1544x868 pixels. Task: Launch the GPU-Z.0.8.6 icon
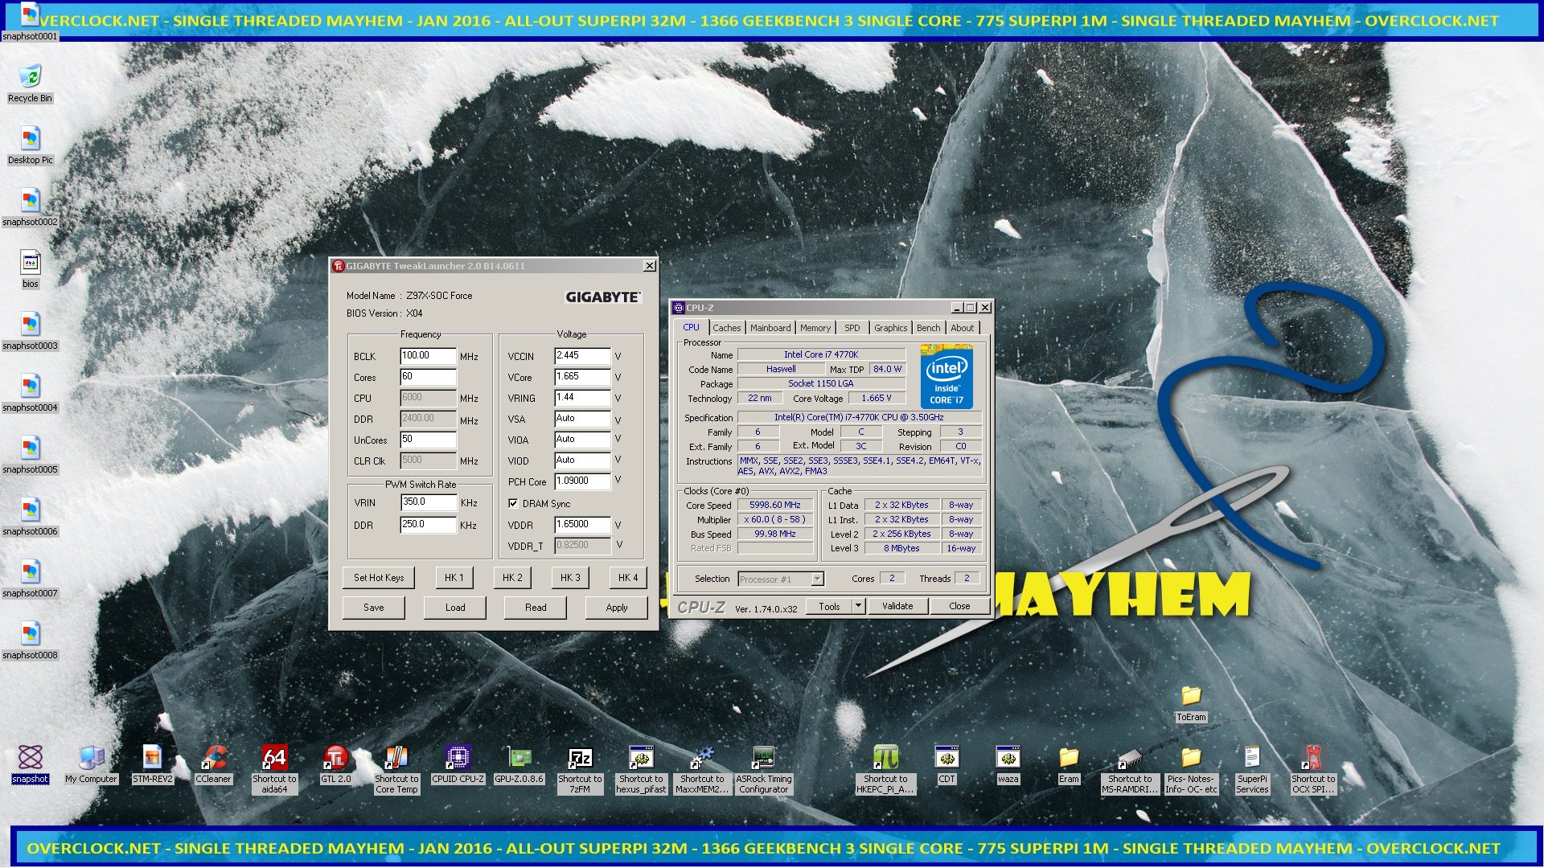pyautogui.click(x=519, y=764)
